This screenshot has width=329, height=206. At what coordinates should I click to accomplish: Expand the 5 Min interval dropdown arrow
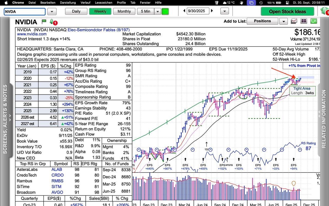pyautogui.click(x=157, y=11)
